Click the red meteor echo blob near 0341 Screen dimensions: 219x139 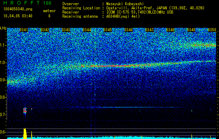[25, 111]
